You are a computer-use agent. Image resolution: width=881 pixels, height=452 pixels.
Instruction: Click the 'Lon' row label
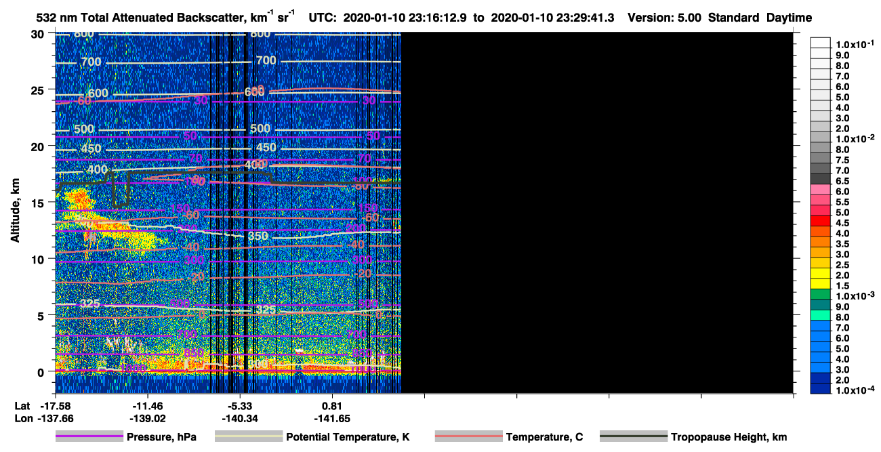pyautogui.click(x=22, y=419)
